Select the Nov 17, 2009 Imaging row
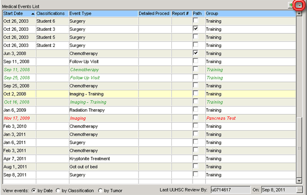Screen dimensions: 307x195 [149, 118]
